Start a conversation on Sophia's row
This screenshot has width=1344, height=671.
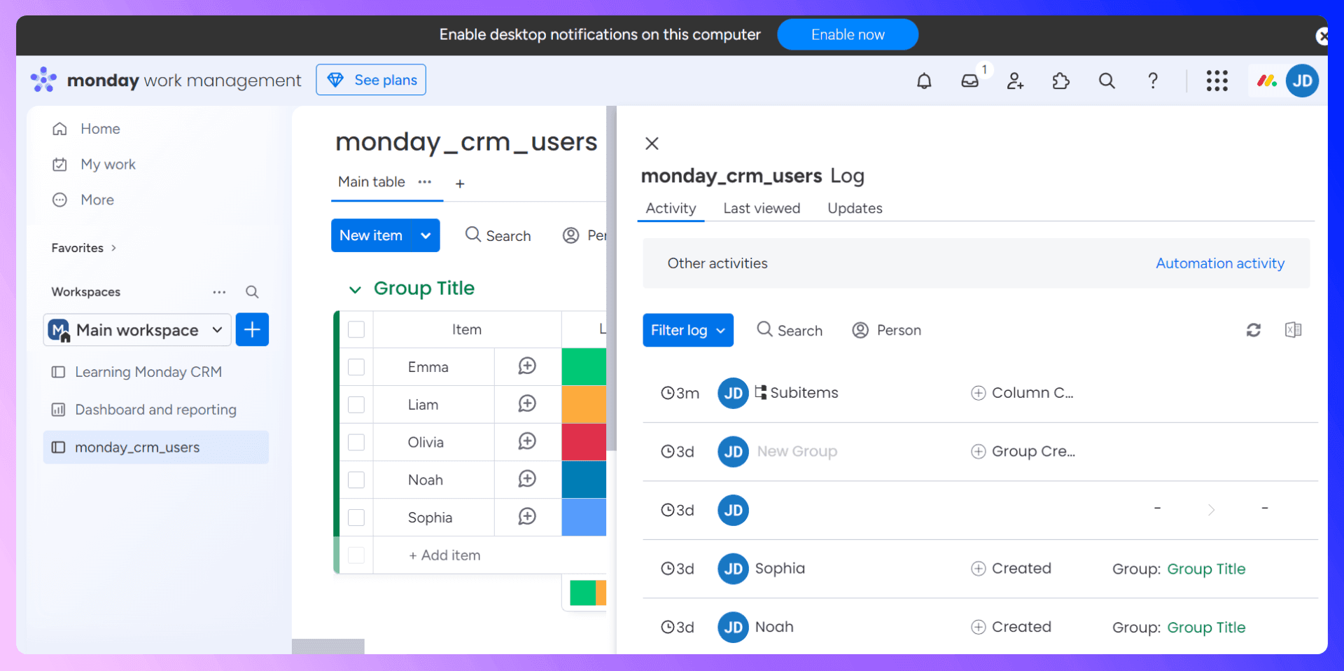pyautogui.click(x=527, y=517)
